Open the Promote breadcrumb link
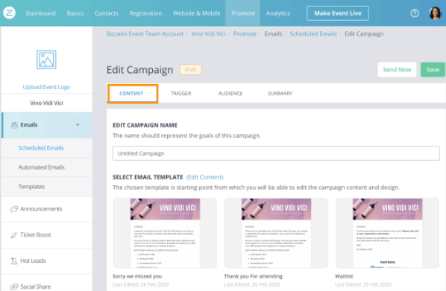 pyautogui.click(x=245, y=33)
